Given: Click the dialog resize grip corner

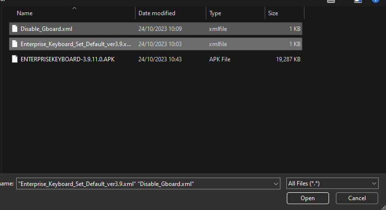Looking at the screenshot, I should [x=383, y=207].
